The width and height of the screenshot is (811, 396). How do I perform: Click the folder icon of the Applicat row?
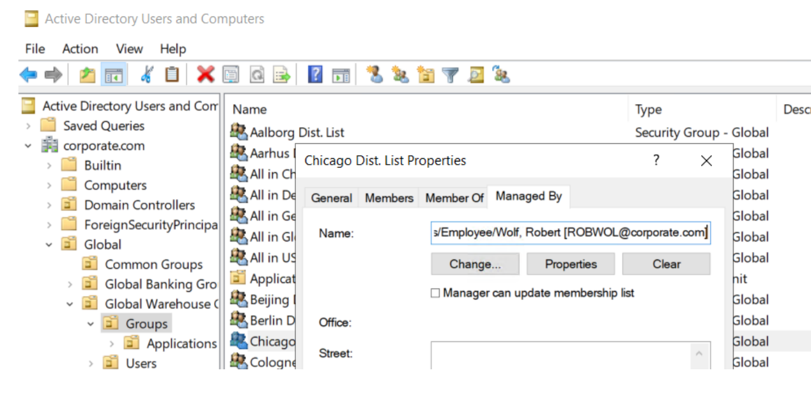tap(239, 278)
